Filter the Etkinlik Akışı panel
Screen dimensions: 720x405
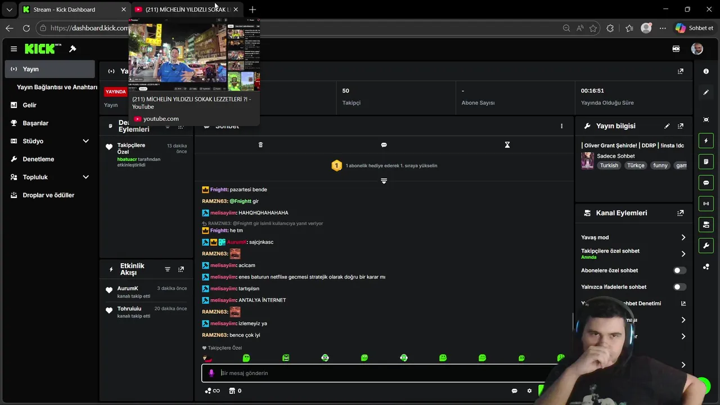click(x=167, y=269)
